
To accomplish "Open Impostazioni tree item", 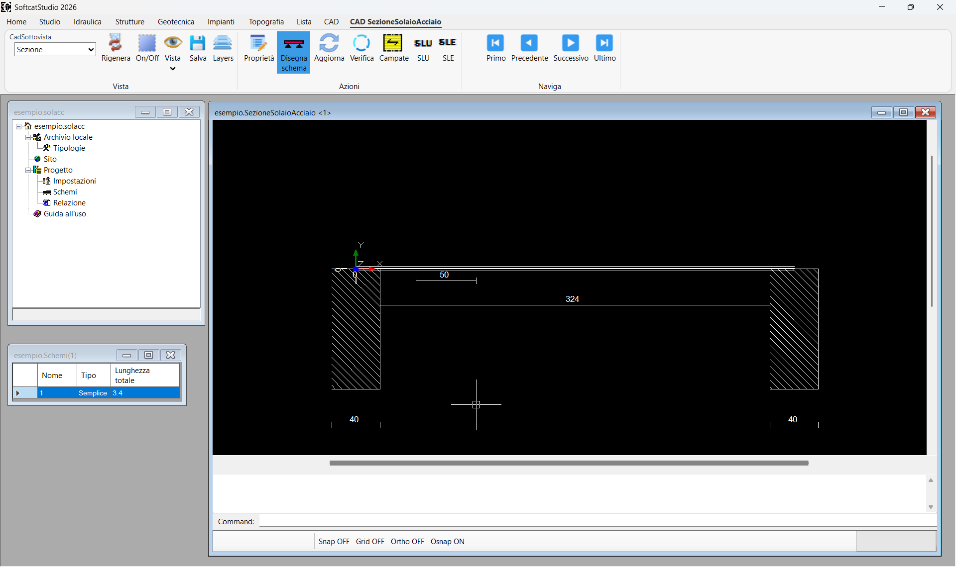I will click(74, 181).
